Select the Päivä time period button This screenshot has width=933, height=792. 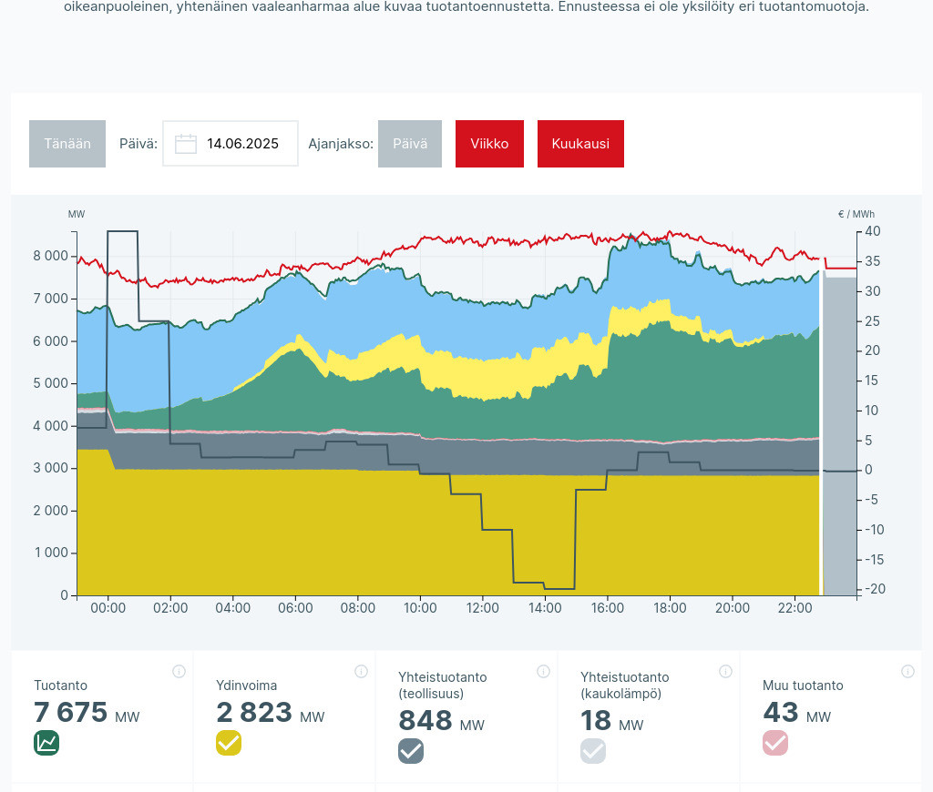click(410, 144)
